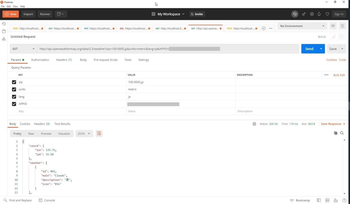Screen dimensions: 350x204
Task: Open the File menu
Action: point(3,6)
